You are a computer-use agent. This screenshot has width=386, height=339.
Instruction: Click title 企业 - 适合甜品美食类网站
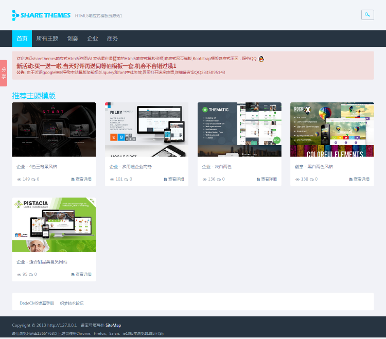42,262
